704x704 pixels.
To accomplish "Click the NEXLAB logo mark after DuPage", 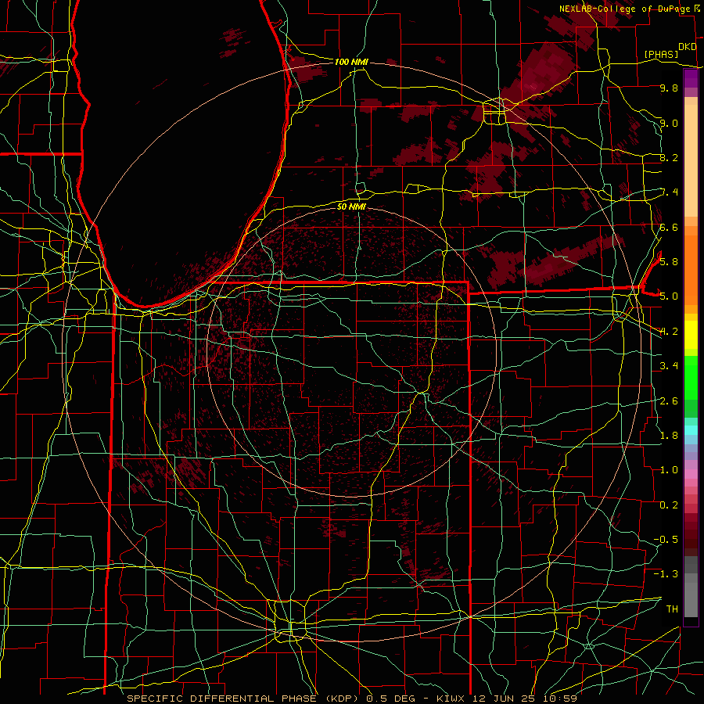I will click(697, 9).
